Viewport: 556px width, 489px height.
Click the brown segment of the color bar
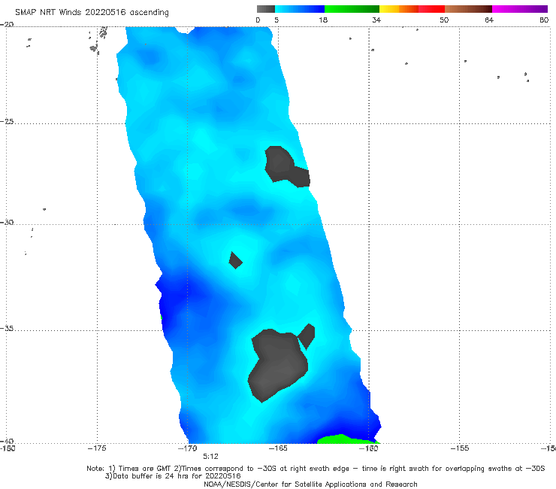pyautogui.click(x=468, y=9)
